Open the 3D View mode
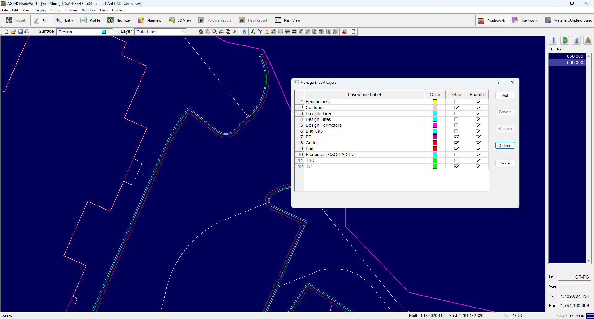Image resolution: width=594 pixels, height=319 pixels. pyautogui.click(x=180, y=20)
